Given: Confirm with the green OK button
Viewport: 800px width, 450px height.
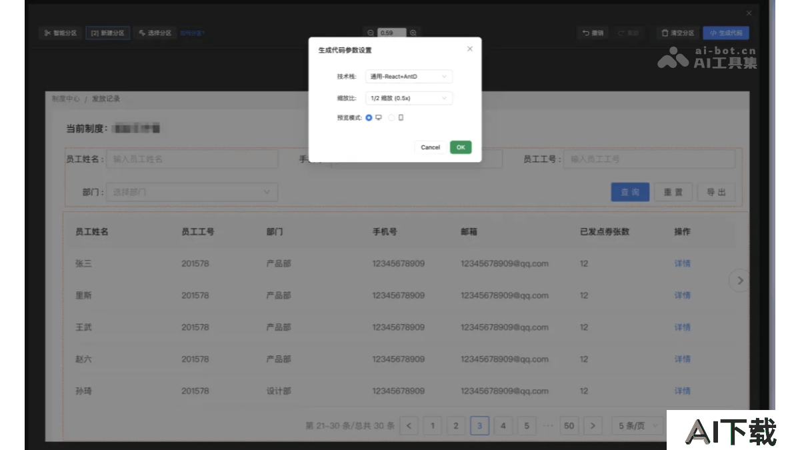Looking at the screenshot, I should 461,147.
